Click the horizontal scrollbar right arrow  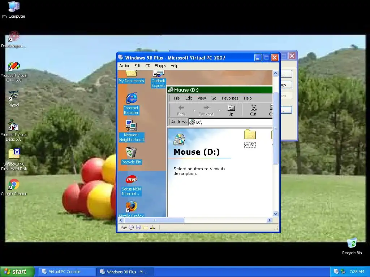[x=269, y=220]
